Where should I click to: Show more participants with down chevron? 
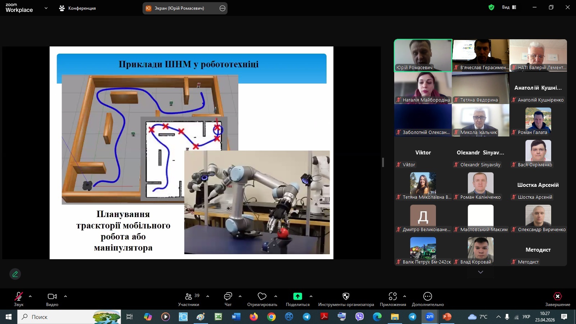point(480,272)
